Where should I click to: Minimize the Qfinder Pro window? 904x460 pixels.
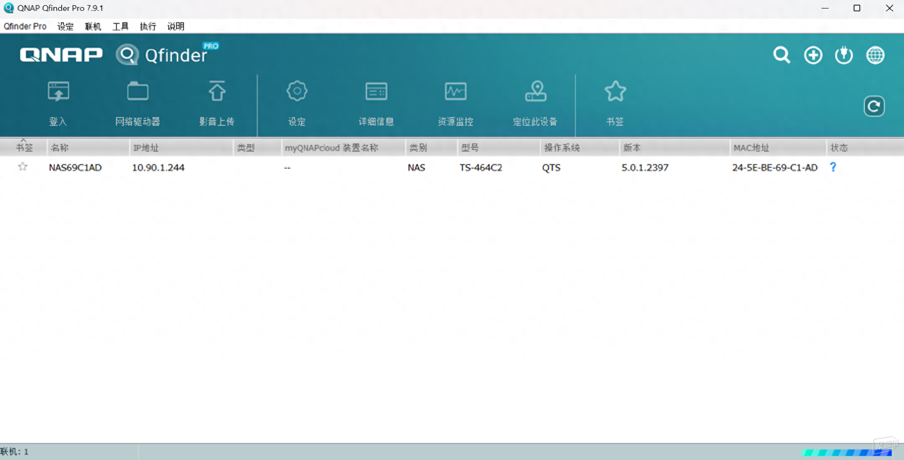825,8
